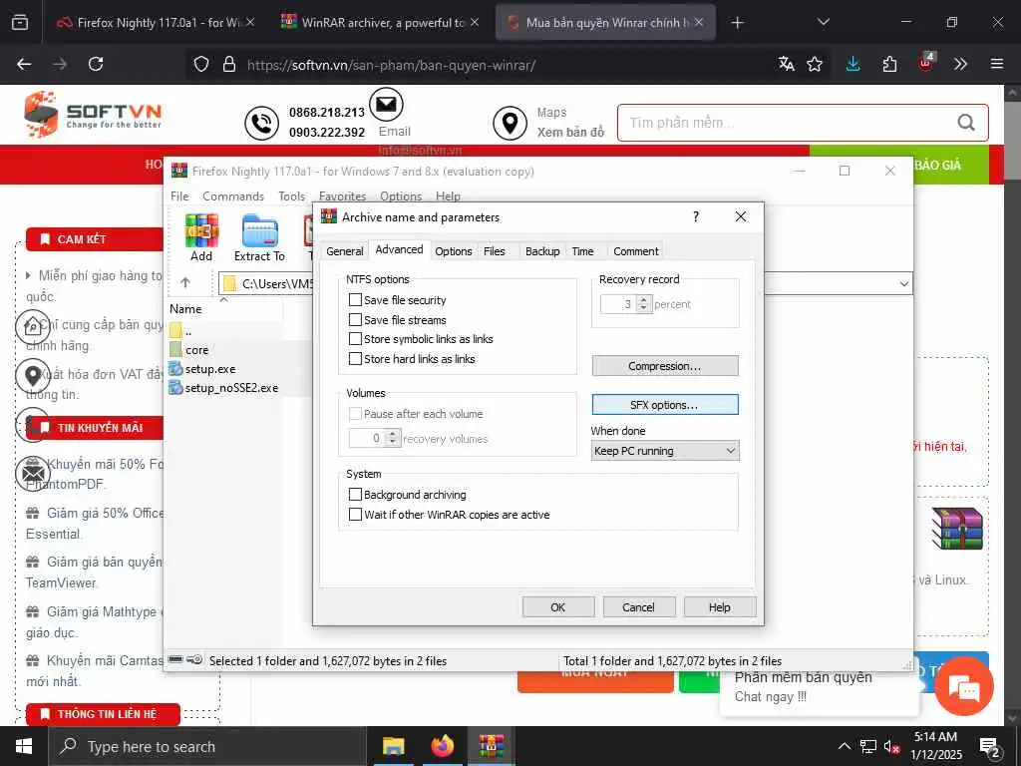Screen dimensions: 1021x766
Task: Enable Background archiving checkbox
Action: click(x=356, y=495)
